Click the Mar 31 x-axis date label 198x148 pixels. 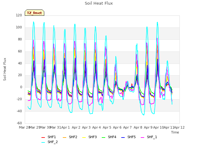click(x=55, y=127)
